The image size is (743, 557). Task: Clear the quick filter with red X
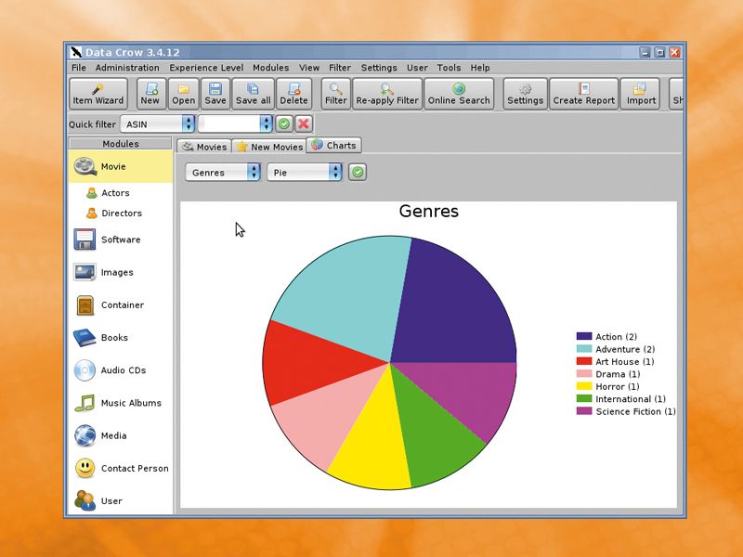point(302,123)
